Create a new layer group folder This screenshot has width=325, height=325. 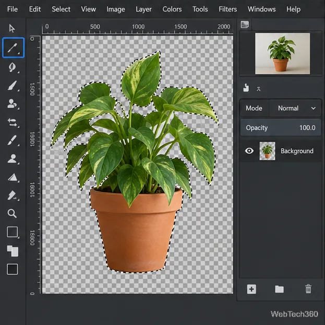[x=279, y=289]
